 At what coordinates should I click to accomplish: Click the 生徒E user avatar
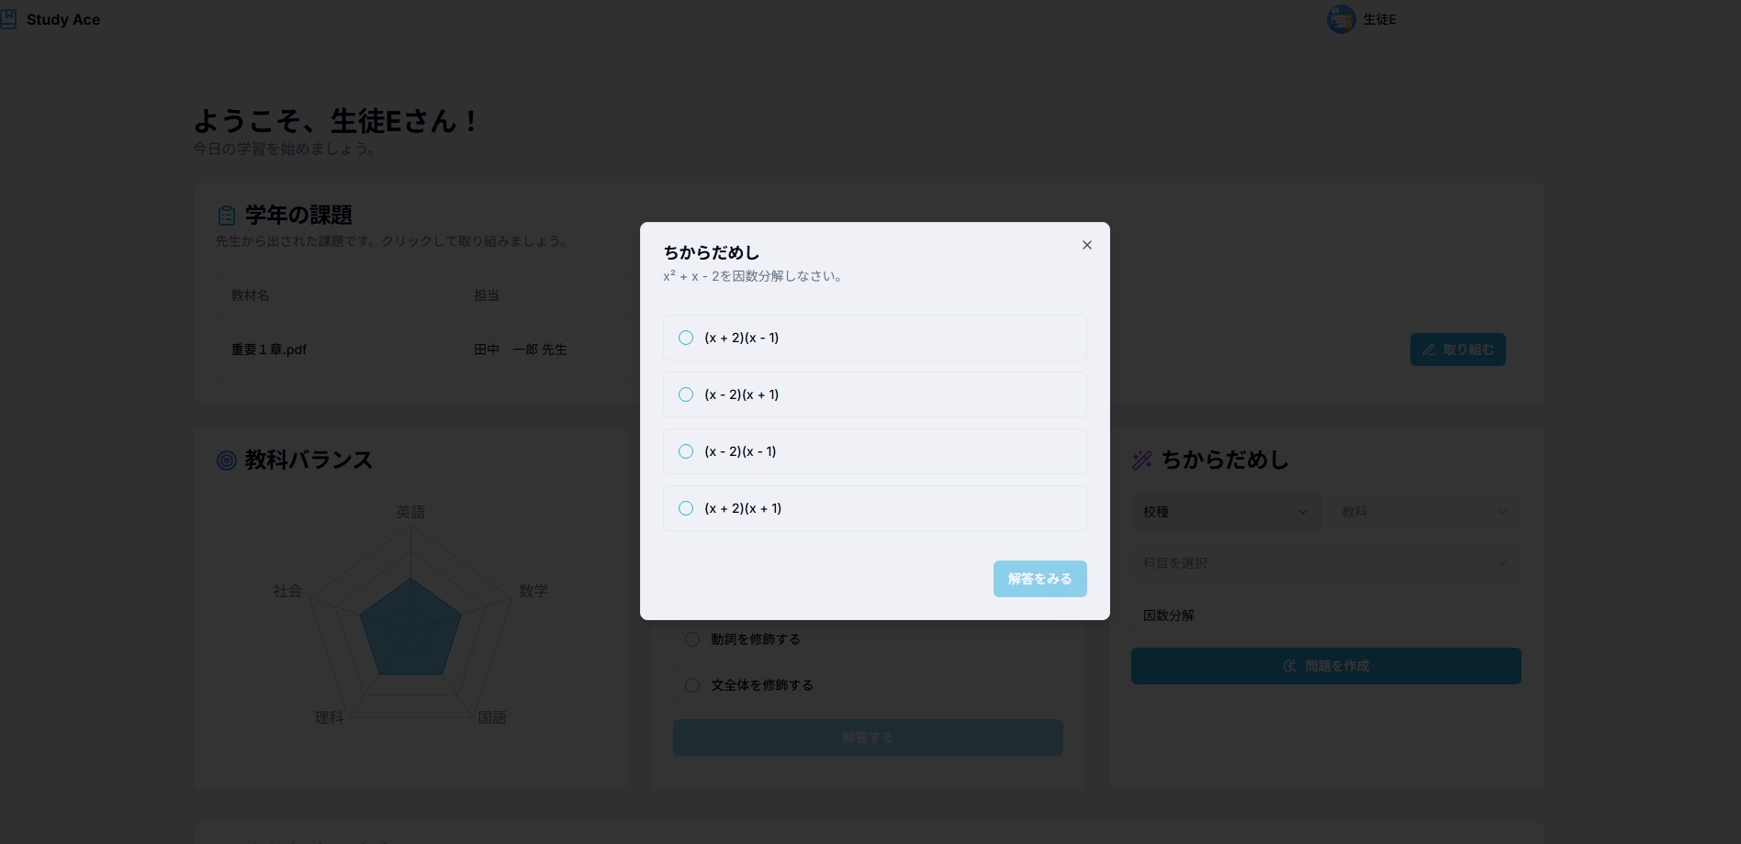pyautogui.click(x=1341, y=19)
